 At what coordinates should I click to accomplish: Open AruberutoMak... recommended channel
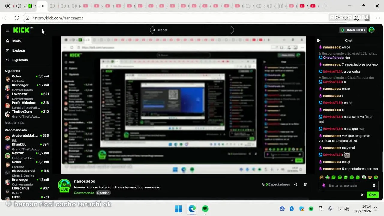click(x=27, y=138)
